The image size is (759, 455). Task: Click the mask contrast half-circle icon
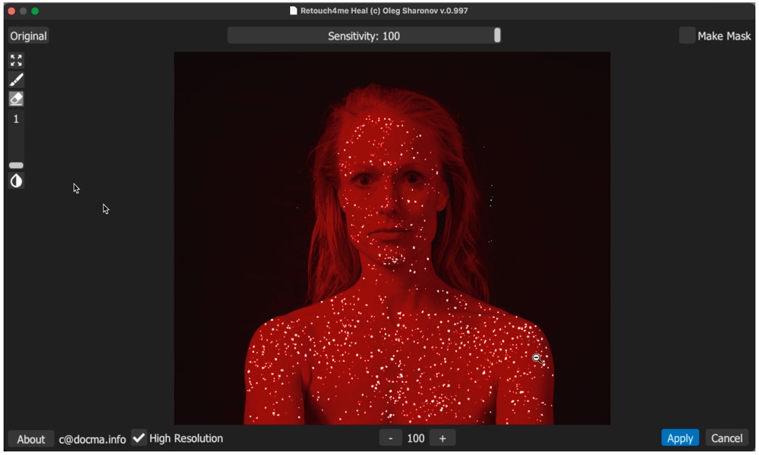click(16, 180)
